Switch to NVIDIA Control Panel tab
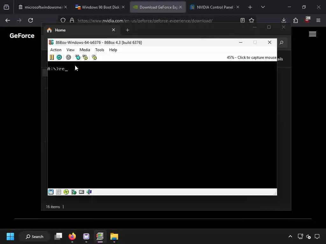The image size is (326, 244). click(214, 7)
